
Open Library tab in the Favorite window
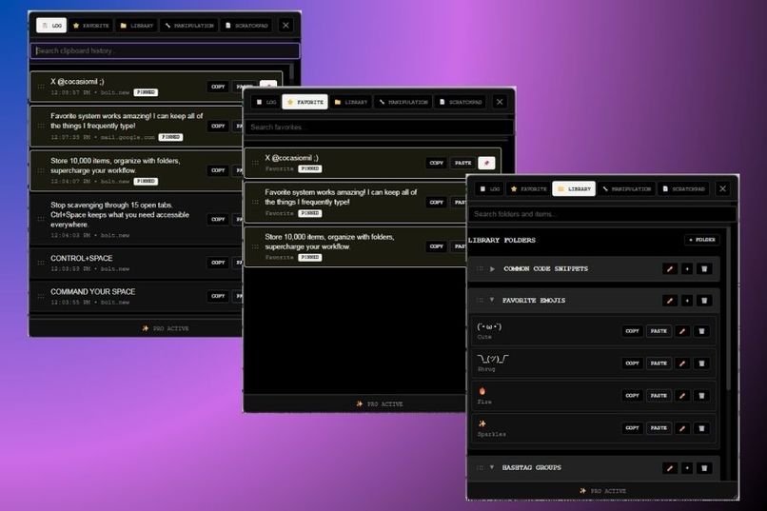351,102
